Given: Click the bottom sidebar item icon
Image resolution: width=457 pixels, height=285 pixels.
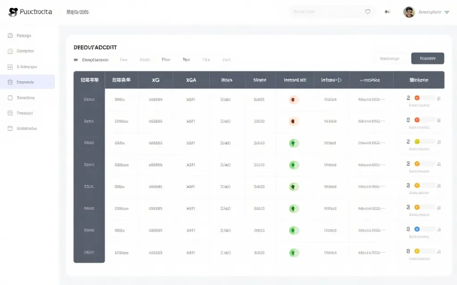Looking at the screenshot, I should pos(10,128).
